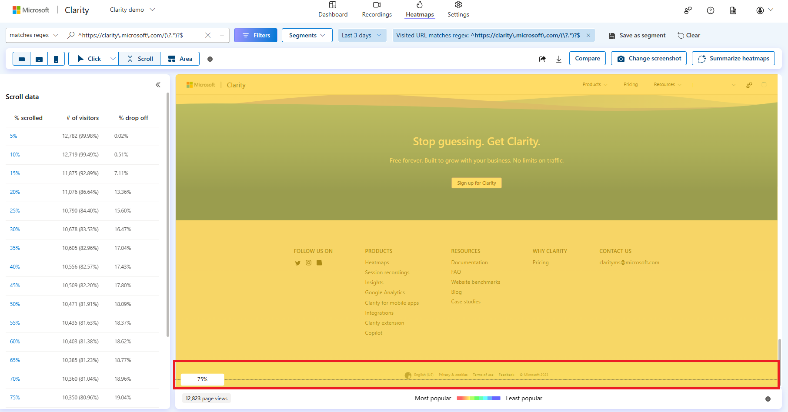Select the 75% scrolled row

point(82,398)
